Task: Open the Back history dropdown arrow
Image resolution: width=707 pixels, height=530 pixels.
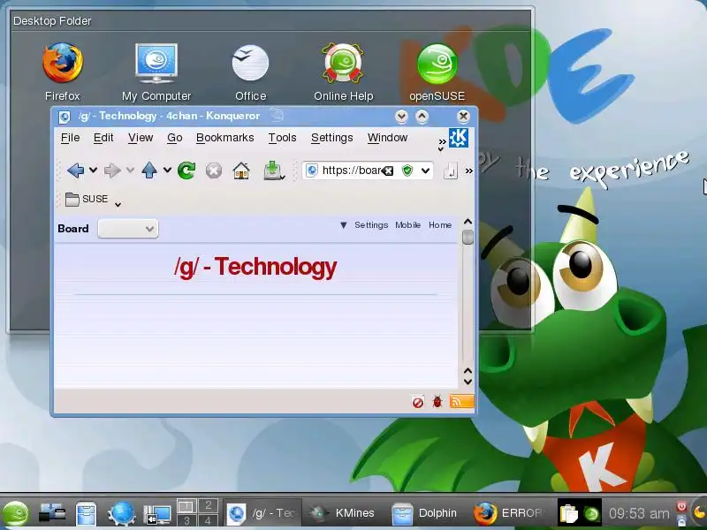Action: pyautogui.click(x=93, y=170)
